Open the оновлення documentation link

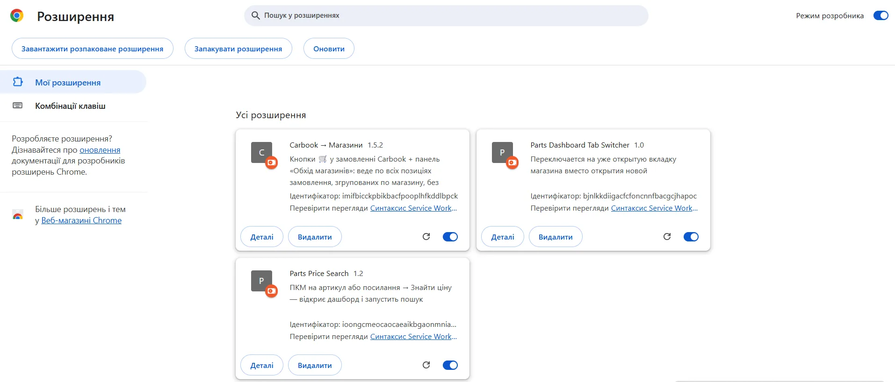tap(100, 150)
